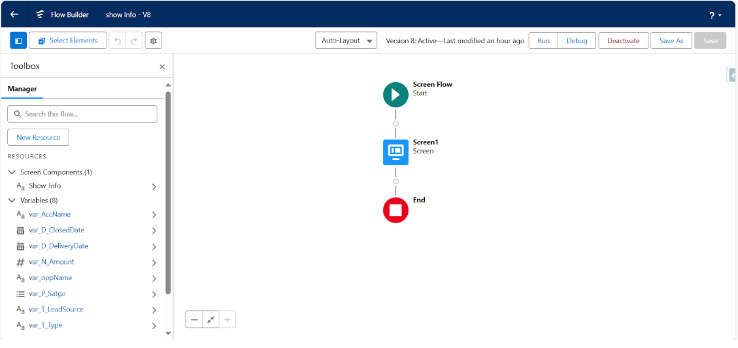The image size is (738, 348).
Task: Expand the collapsed right side panel
Action: pyautogui.click(x=732, y=75)
